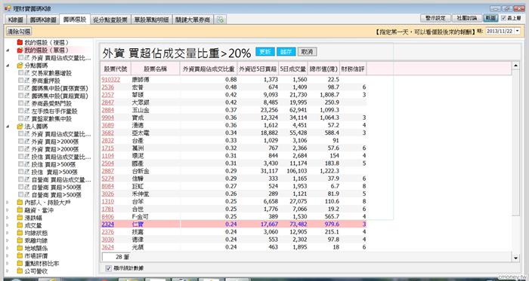The image size is (529, 281).
Task: Click the blue 儲存 button
Action: point(286,52)
